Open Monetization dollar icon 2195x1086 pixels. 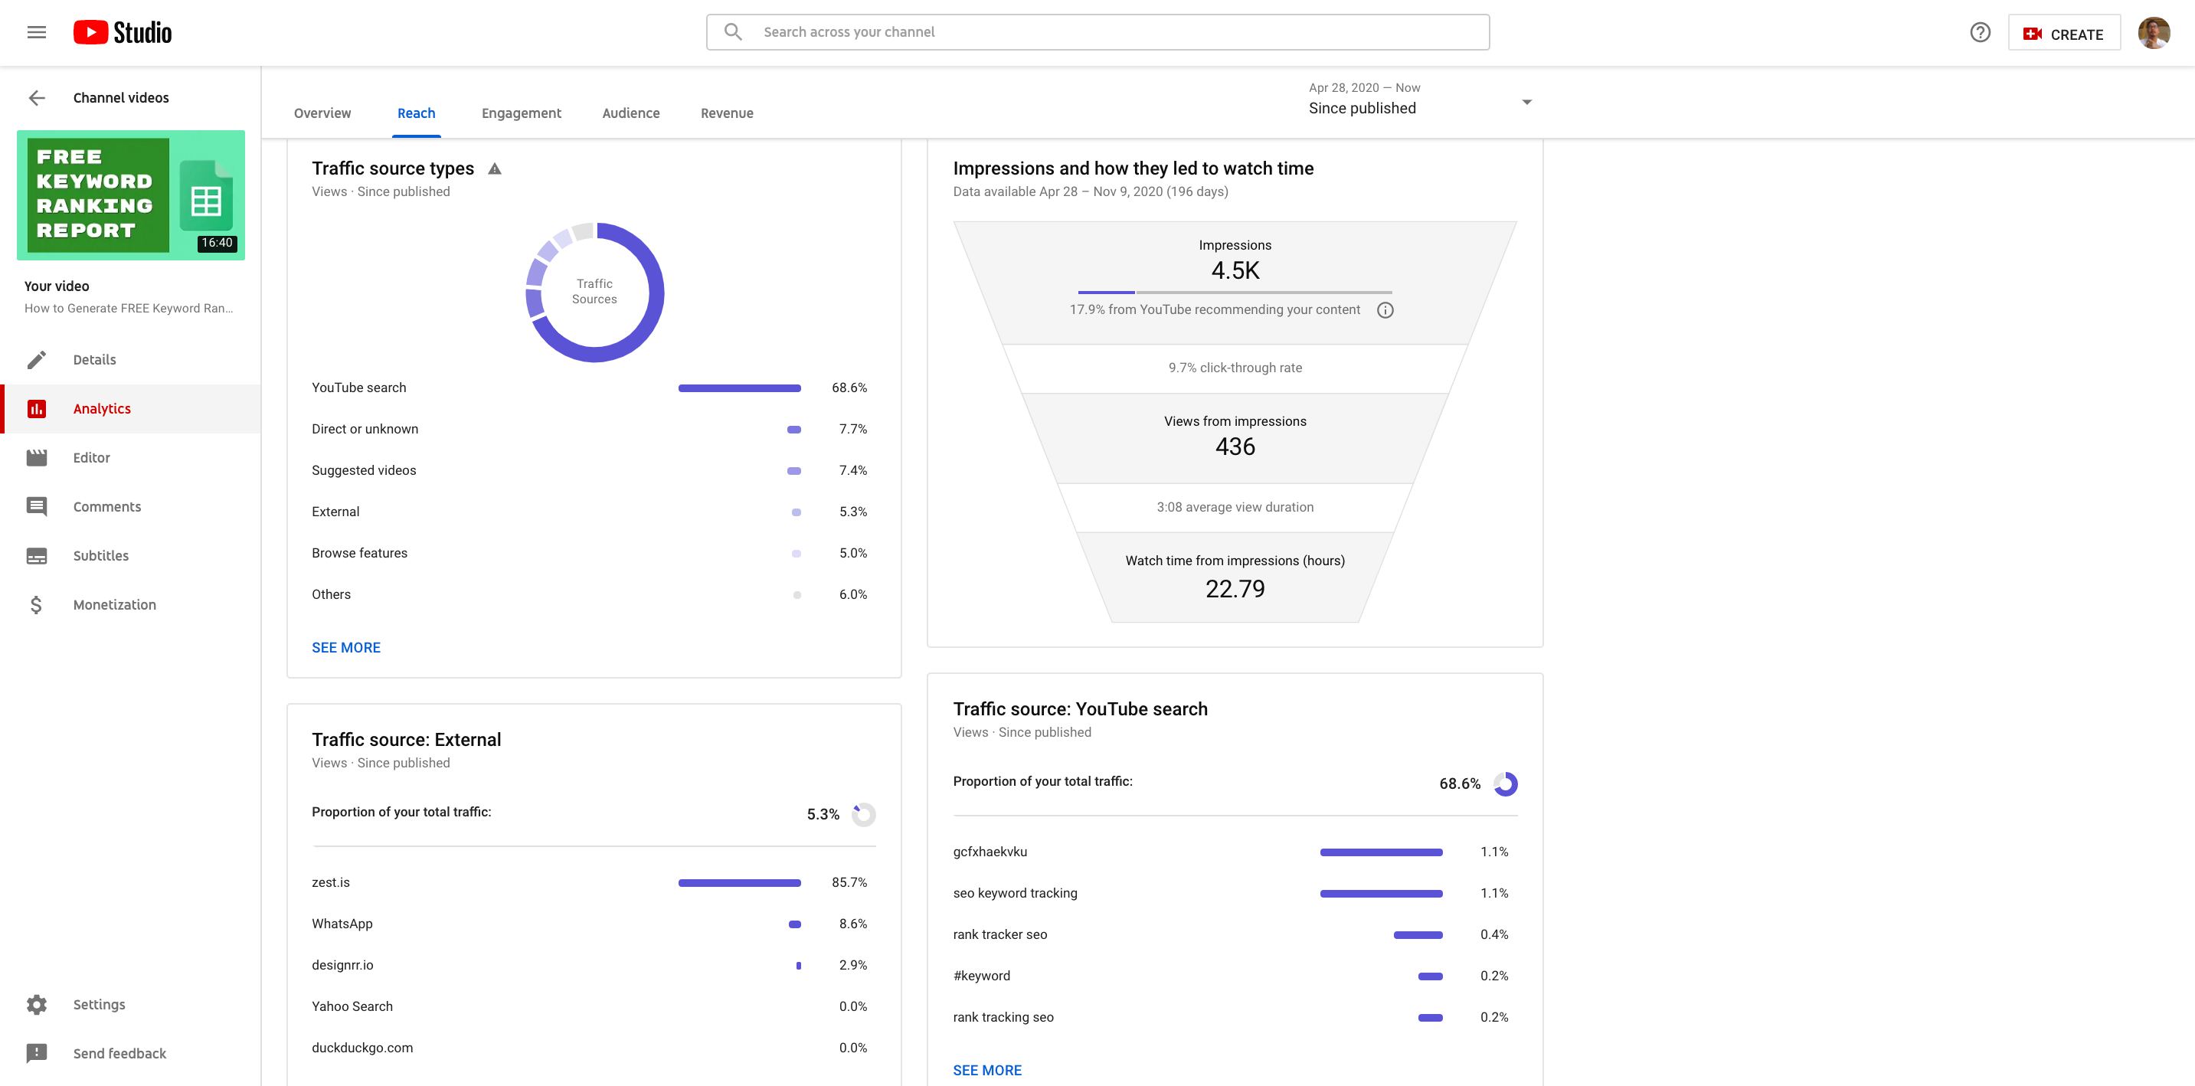(x=37, y=605)
